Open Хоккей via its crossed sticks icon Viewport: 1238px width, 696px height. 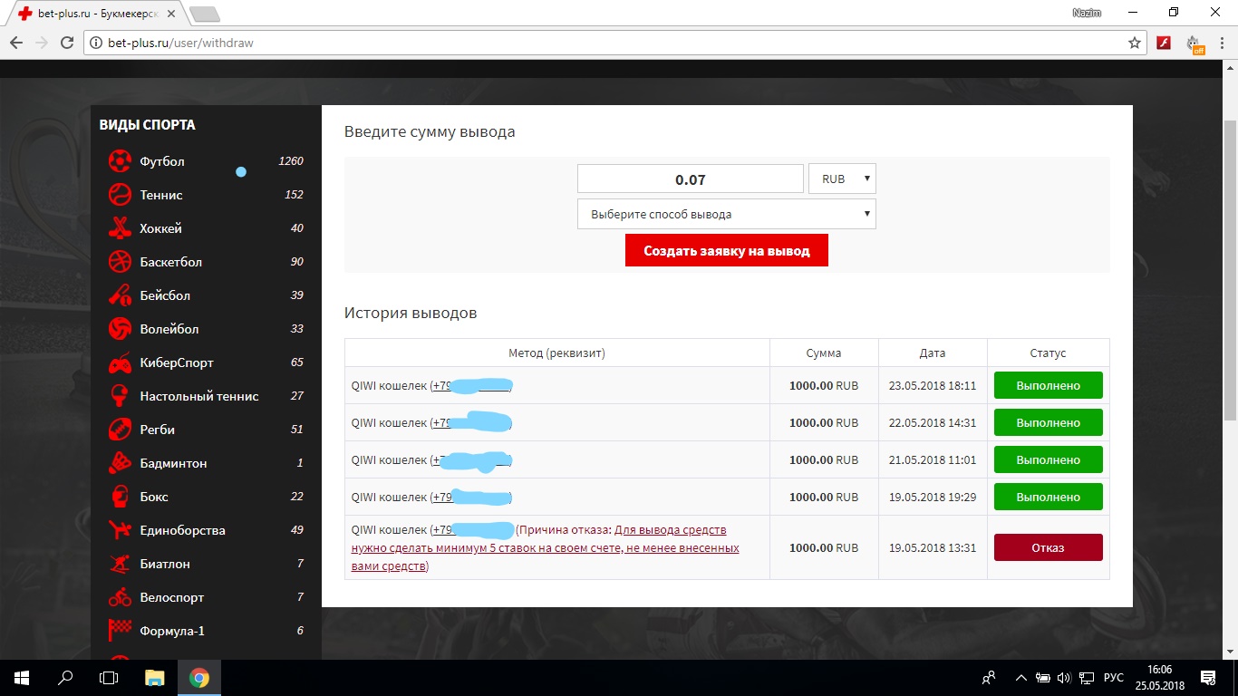point(120,228)
